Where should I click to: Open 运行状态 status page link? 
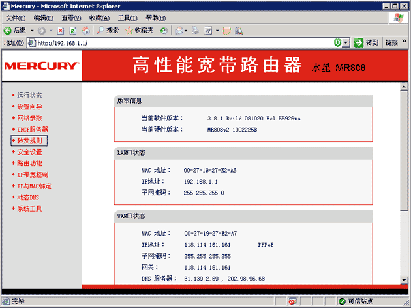29,96
